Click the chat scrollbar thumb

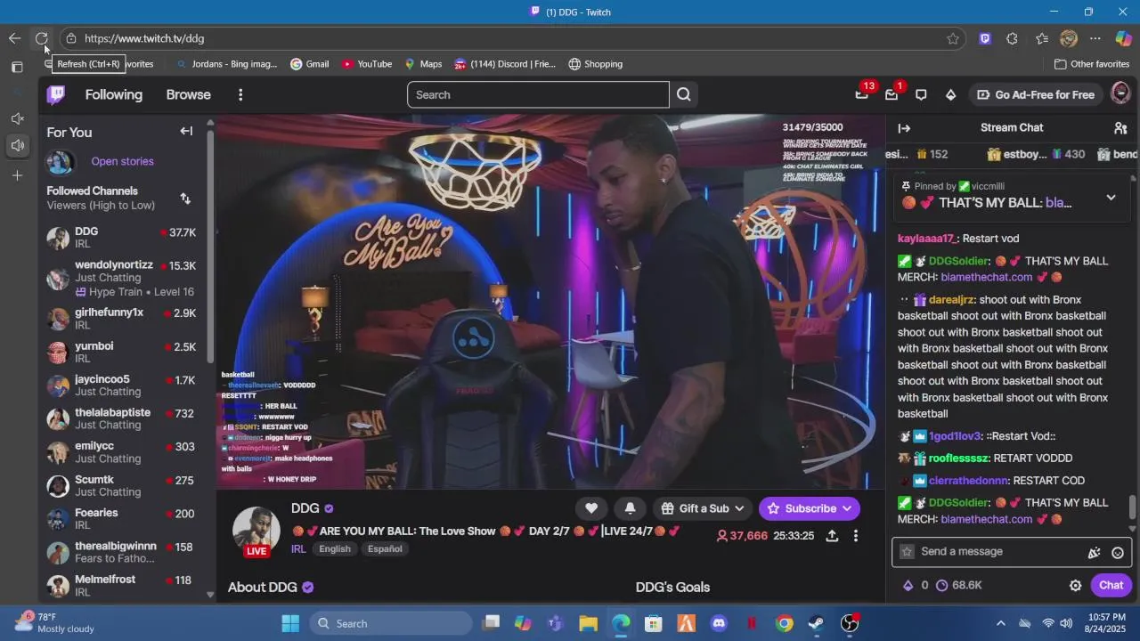(1133, 507)
